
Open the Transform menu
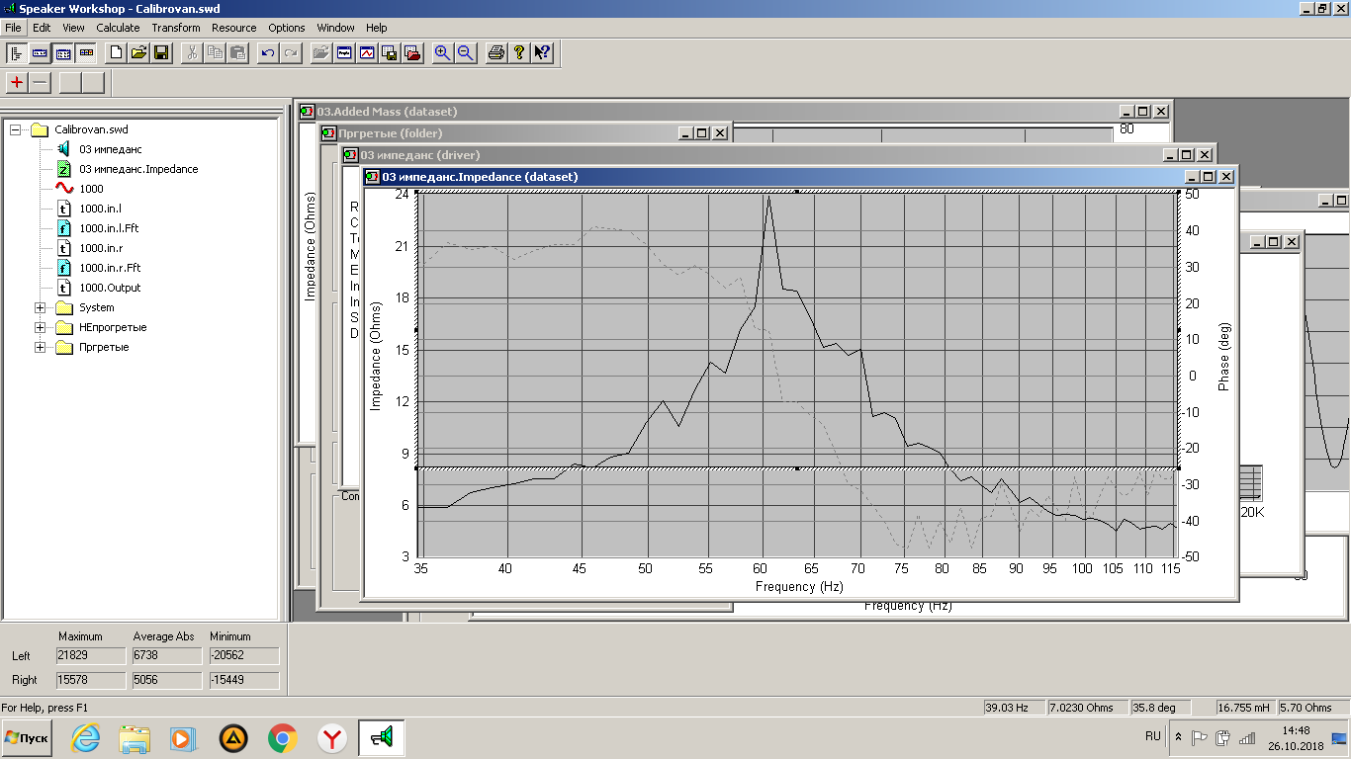(176, 28)
